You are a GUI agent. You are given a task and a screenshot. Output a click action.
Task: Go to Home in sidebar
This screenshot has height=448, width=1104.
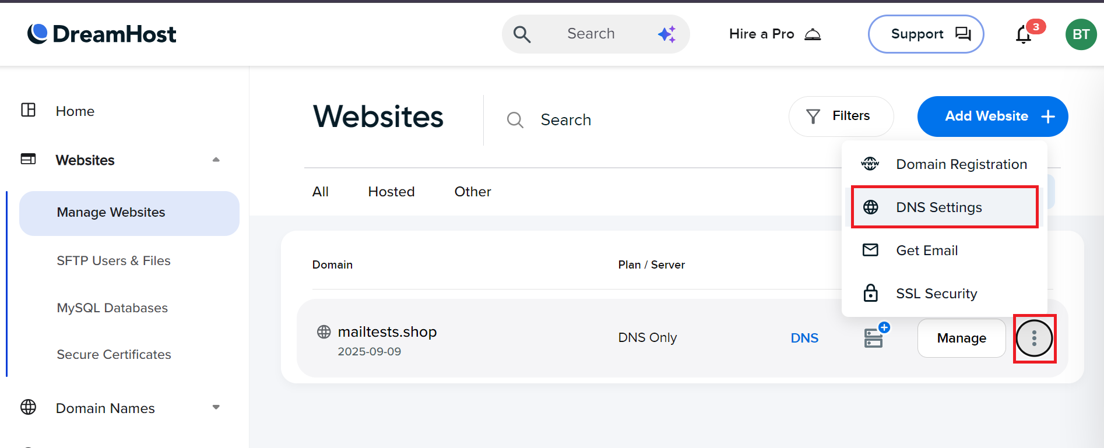(x=75, y=111)
